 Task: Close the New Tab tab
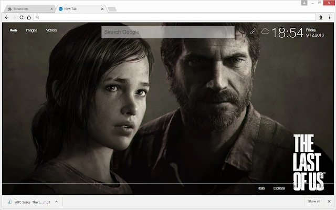point(102,9)
